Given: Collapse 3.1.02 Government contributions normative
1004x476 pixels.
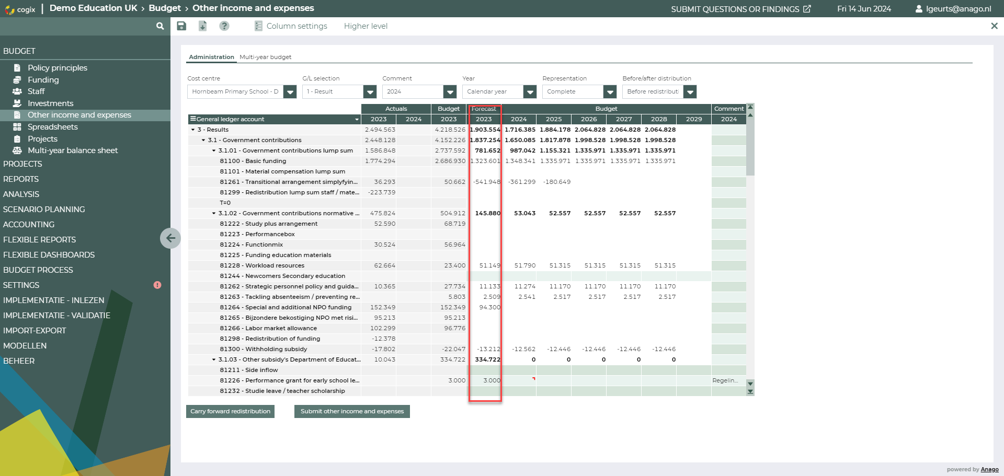Looking at the screenshot, I should [214, 213].
